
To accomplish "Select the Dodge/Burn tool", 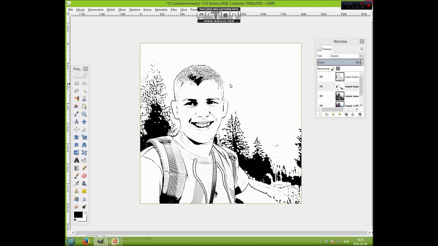I will (x=84, y=207).
